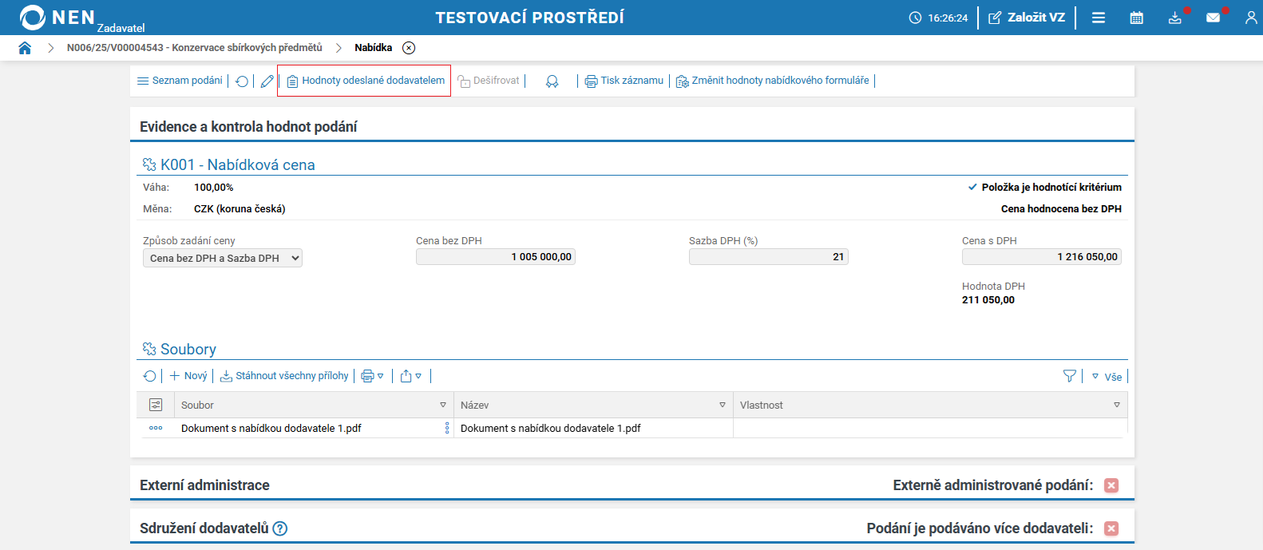Open Vlastnost column filter arrow
The image size is (1263, 550).
pos(1117,405)
